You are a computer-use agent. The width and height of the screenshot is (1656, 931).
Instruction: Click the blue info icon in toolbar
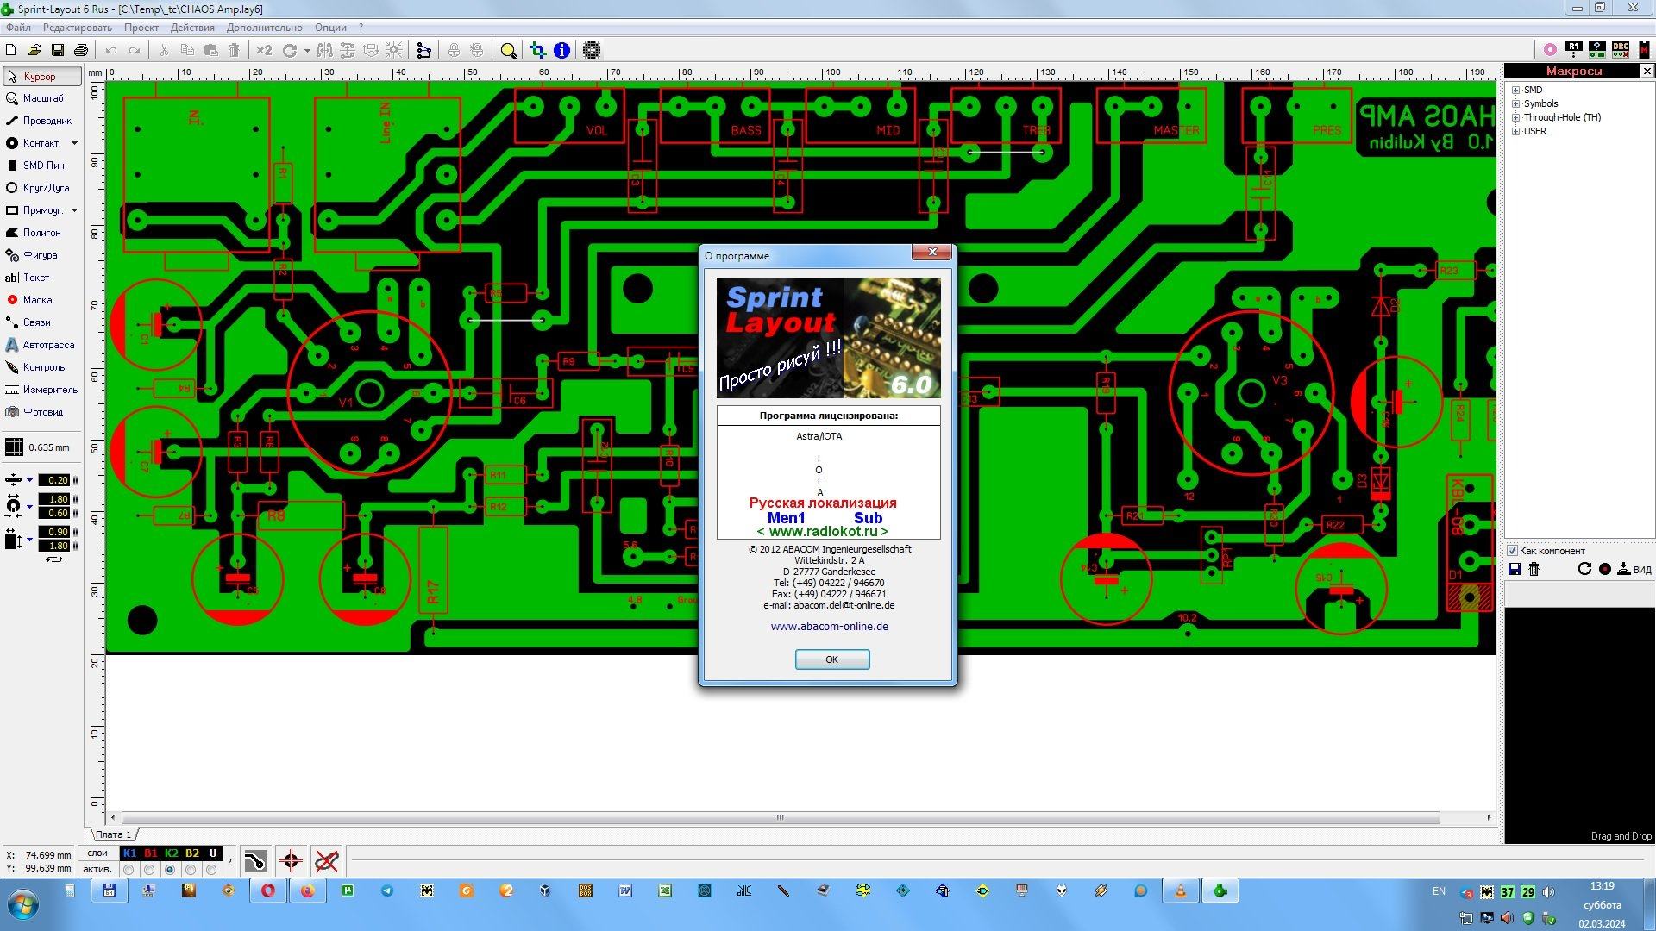point(561,50)
